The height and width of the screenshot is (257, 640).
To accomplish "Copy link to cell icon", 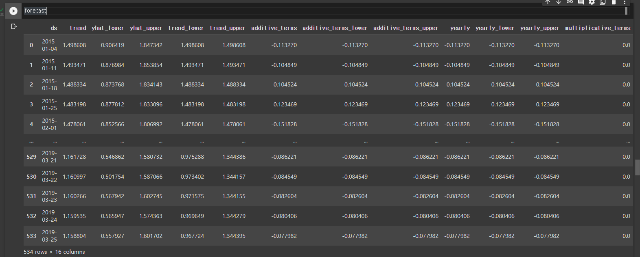I will (x=570, y=2).
